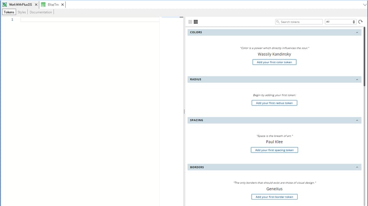Image resolution: width=368 pixels, height=206 pixels.
Task: Click the refresh tokens icon
Action: click(x=361, y=22)
